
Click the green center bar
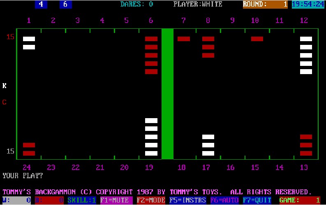click(167, 94)
